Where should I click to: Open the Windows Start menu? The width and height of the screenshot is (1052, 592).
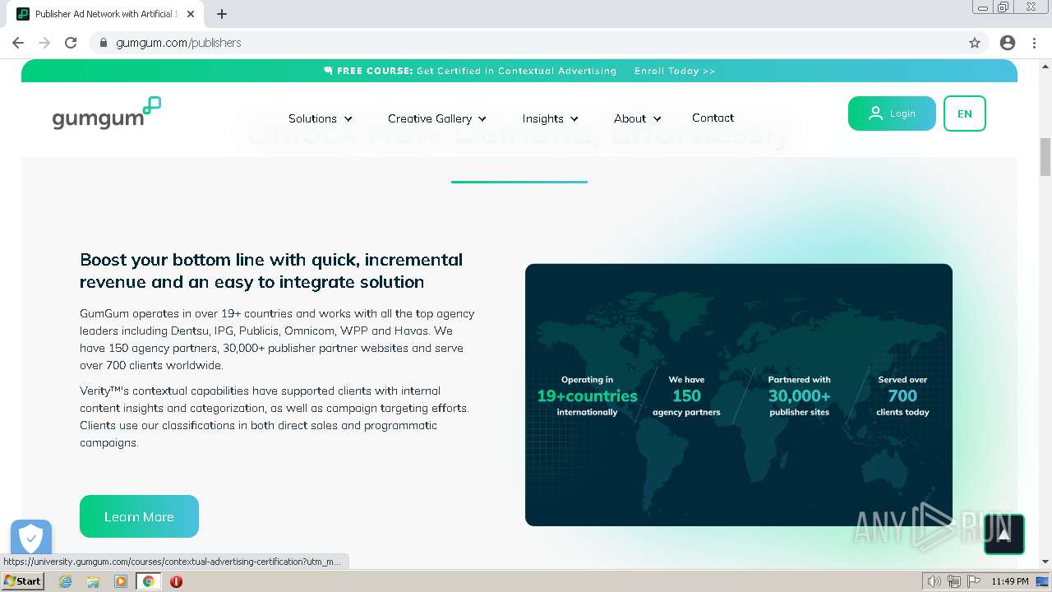pos(23,581)
